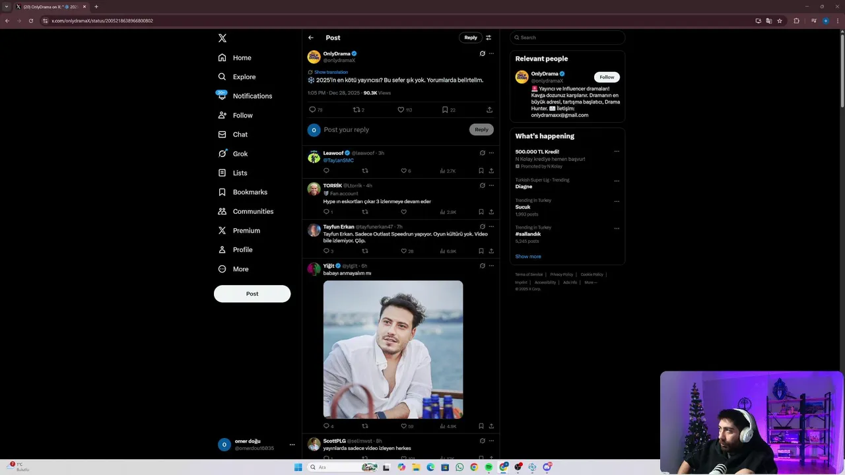Click the white Post button in the sidebar
The width and height of the screenshot is (845, 475).
click(252, 294)
